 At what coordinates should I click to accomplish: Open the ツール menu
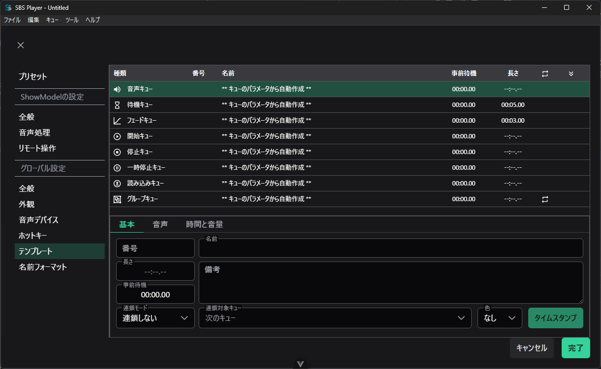pos(72,20)
